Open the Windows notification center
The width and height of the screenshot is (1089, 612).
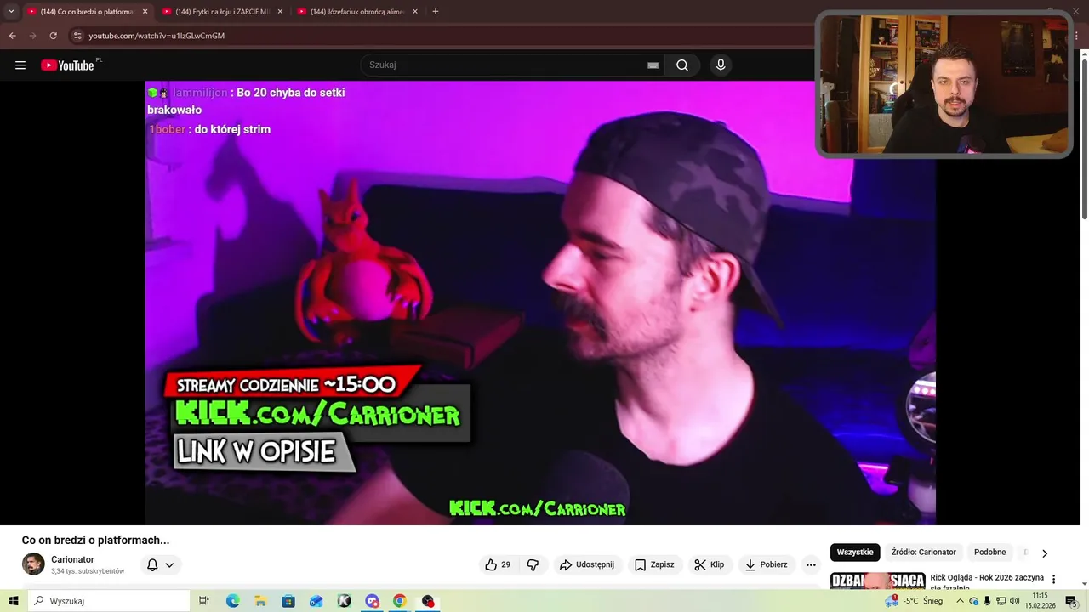1071,601
